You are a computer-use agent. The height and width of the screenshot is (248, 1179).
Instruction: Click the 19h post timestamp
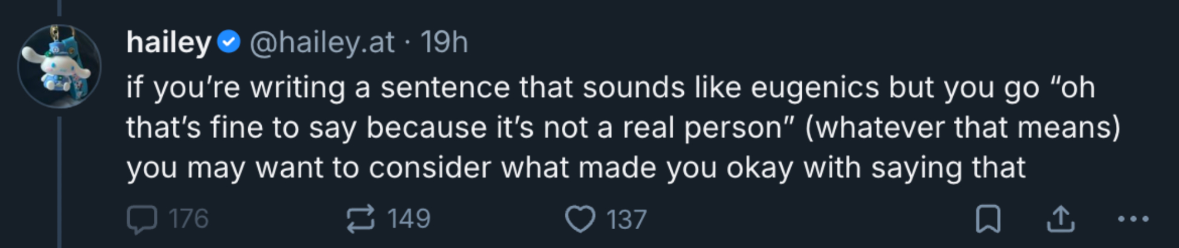444,42
